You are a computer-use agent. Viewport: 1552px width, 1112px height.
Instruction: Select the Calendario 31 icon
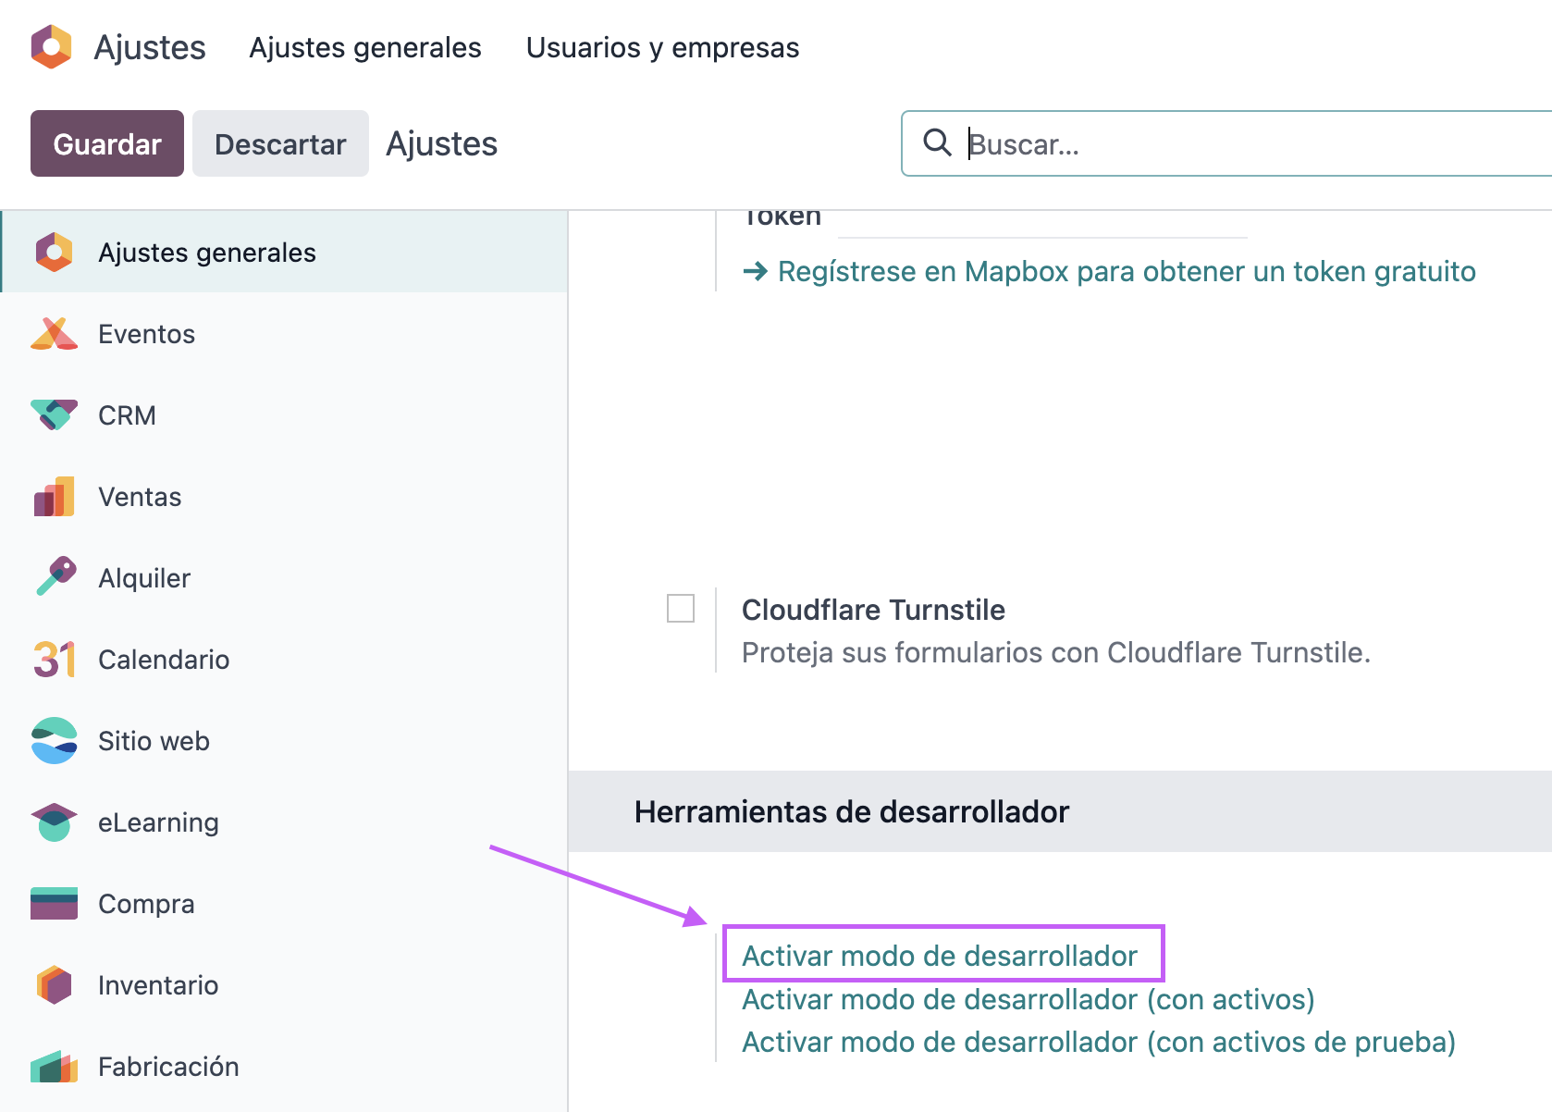pyautogui.click(x=54, y=660)
